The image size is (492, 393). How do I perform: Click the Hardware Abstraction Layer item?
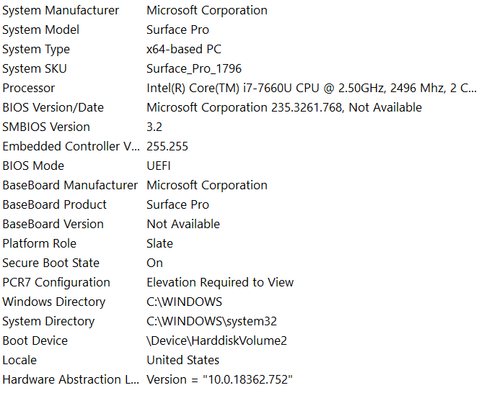71,380
